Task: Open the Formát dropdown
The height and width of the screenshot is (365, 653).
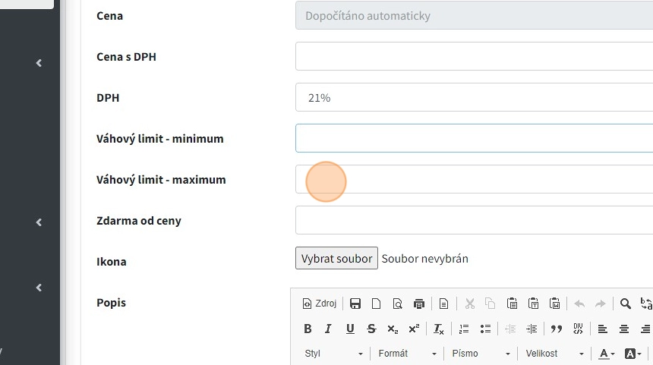Action: point(408,354)
